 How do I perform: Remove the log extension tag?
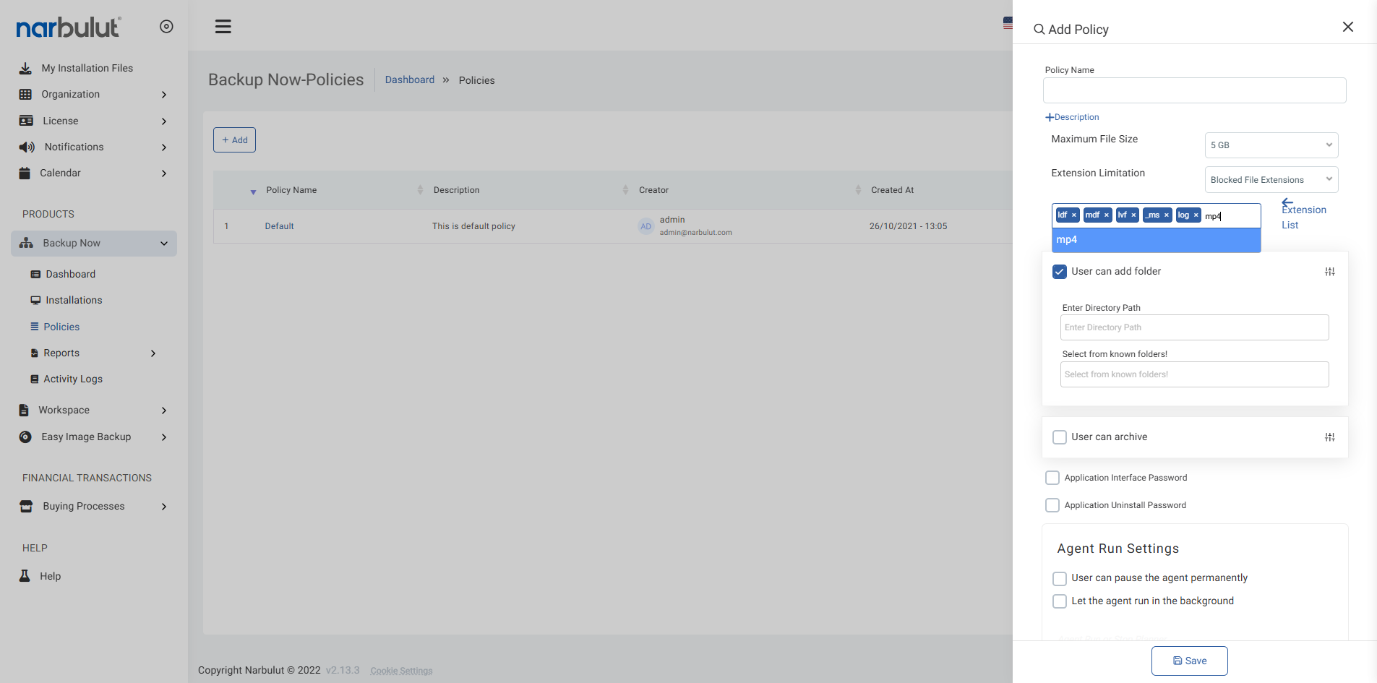[1196, 215]
